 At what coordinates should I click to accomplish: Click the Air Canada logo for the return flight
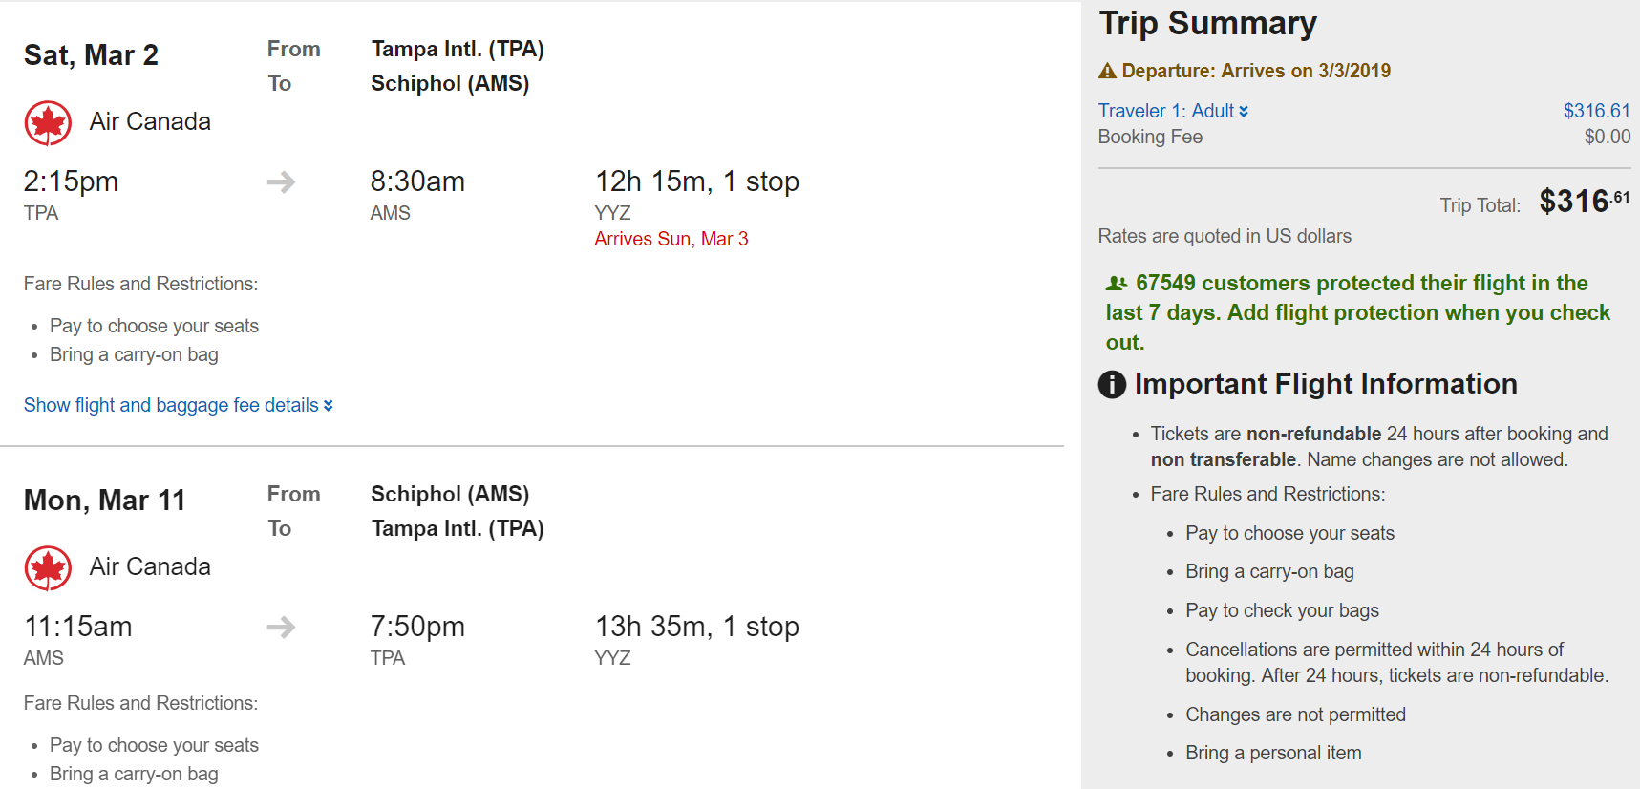click(x=48, y=568)
